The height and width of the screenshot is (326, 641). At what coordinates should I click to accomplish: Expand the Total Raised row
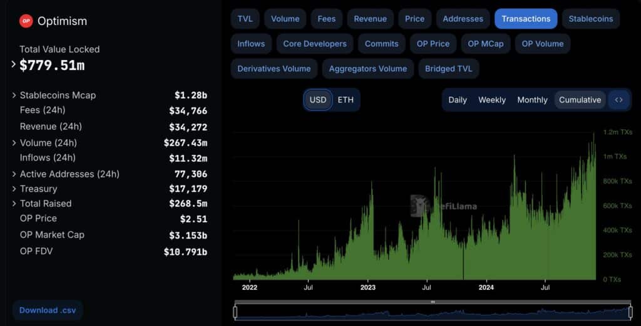[x=14, y=204]
